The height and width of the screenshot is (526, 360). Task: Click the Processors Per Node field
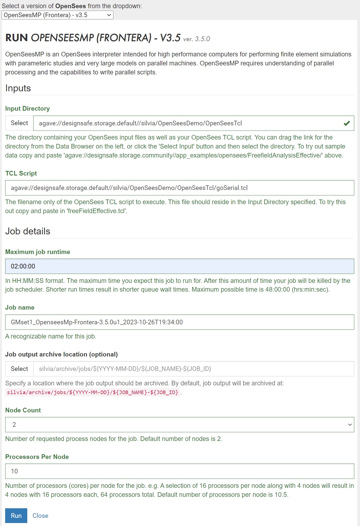pos(180,471)
